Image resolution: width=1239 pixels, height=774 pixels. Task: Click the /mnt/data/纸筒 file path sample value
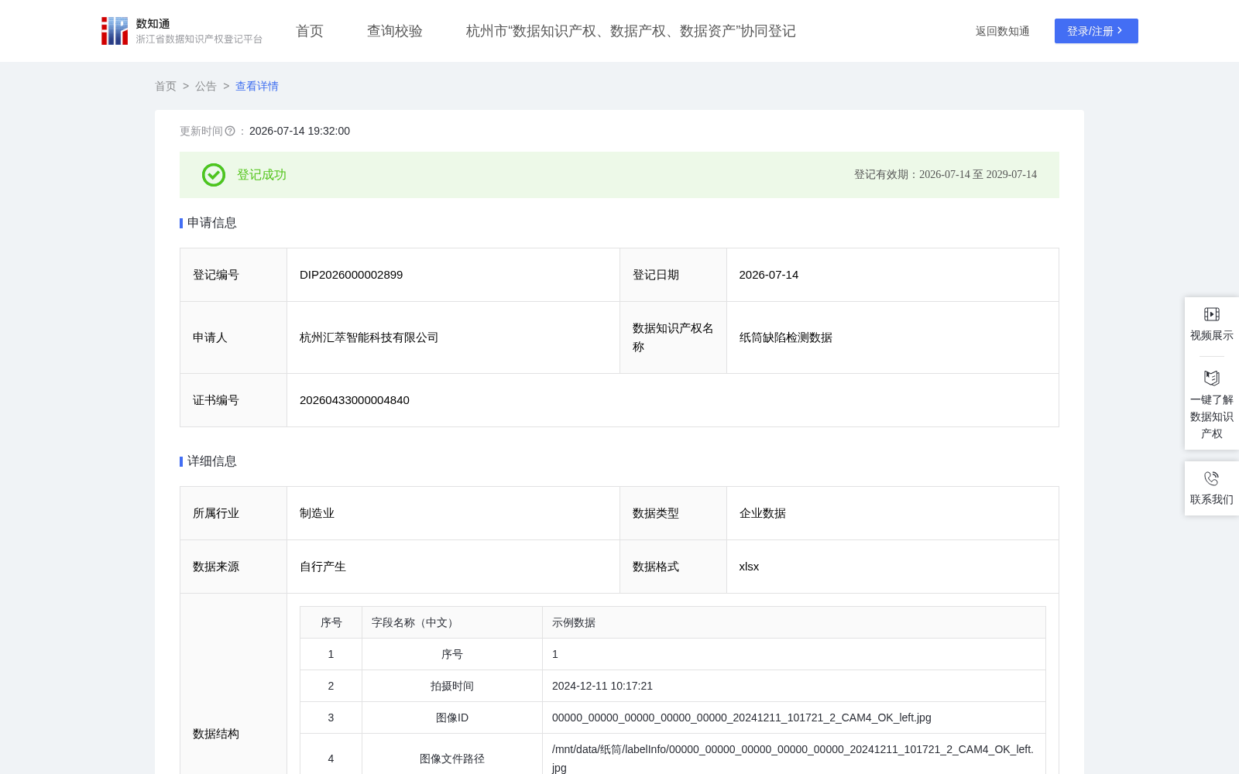pos(793,759)
